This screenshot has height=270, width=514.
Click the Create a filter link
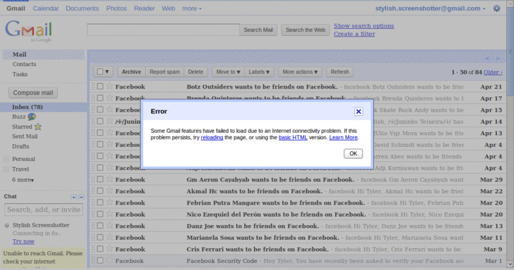point(355,34)
